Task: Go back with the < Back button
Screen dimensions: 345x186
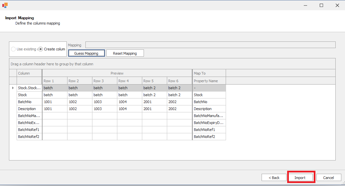Action: click(274, 177)
